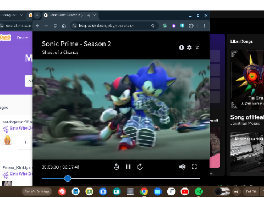Screen dimensions: 264x198
Task: Pause the Sonic Prime video
Action: [128, 167]
